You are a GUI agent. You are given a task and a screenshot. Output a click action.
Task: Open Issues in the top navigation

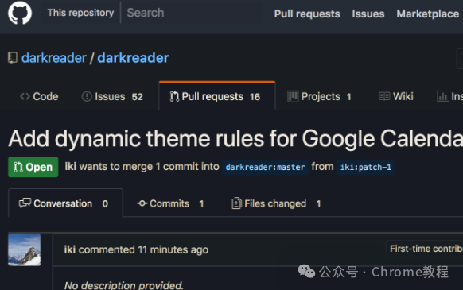pyautogui.click(x=368, y=14)
